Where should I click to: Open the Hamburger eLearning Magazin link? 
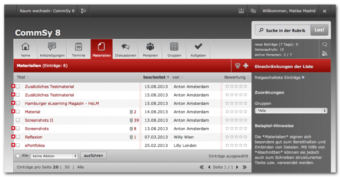pyautogui.click(x=62, y=104)
